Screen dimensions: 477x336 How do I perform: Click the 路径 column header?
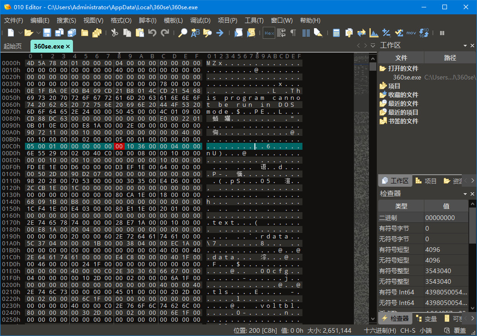450,58
